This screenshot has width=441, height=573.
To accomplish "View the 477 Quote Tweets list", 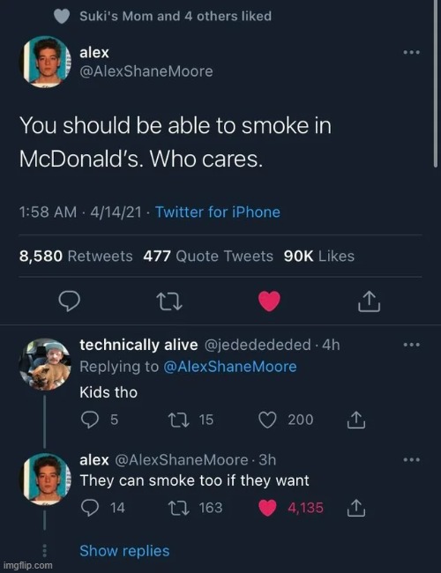I will [x=208, y=257].
